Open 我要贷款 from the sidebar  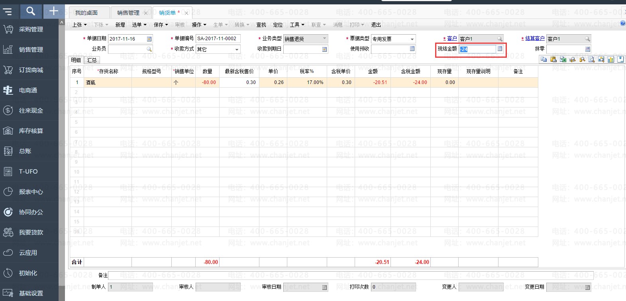tap(29, 232)
